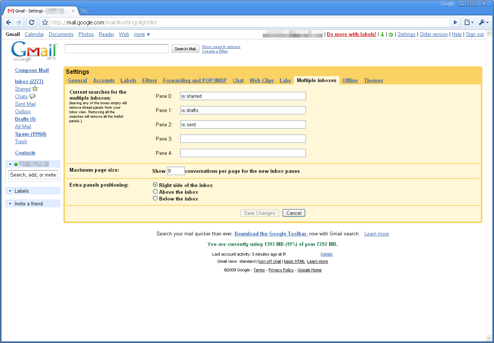Reload the page with the refresh icon
This screenshot has width=494, height=343.
tap(32, 22)
